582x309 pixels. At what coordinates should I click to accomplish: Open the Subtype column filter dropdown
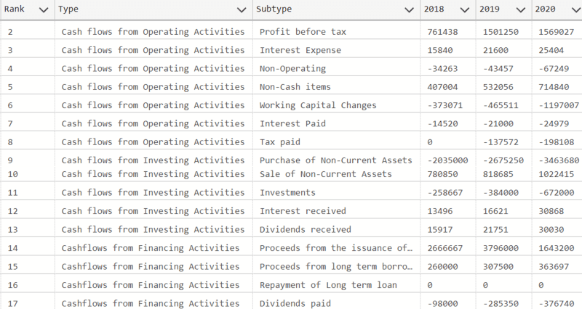pos(409,10)
